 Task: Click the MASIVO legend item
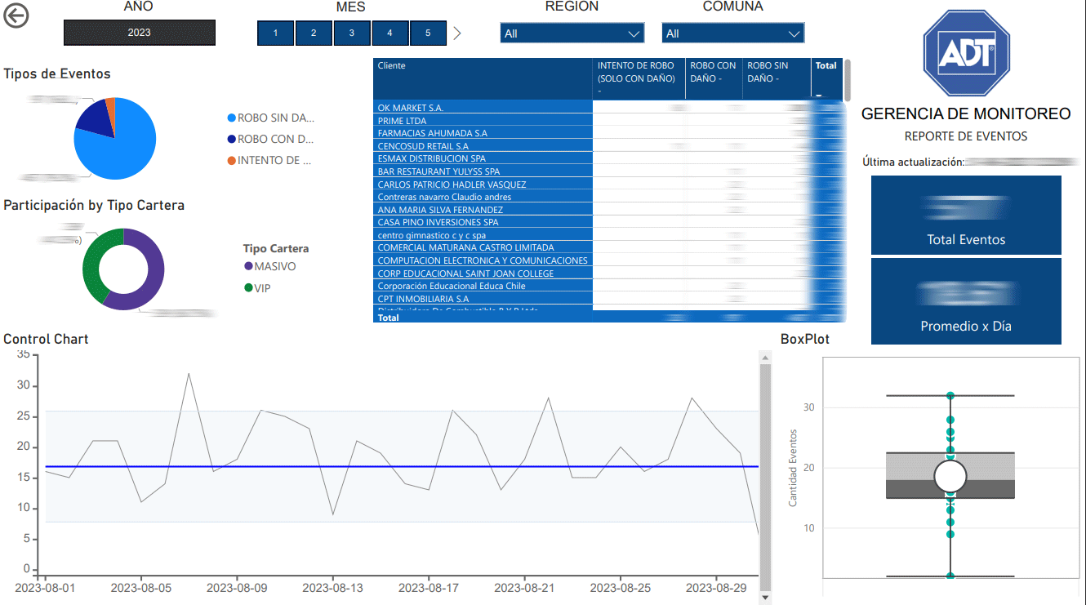(x=270, y=266)
